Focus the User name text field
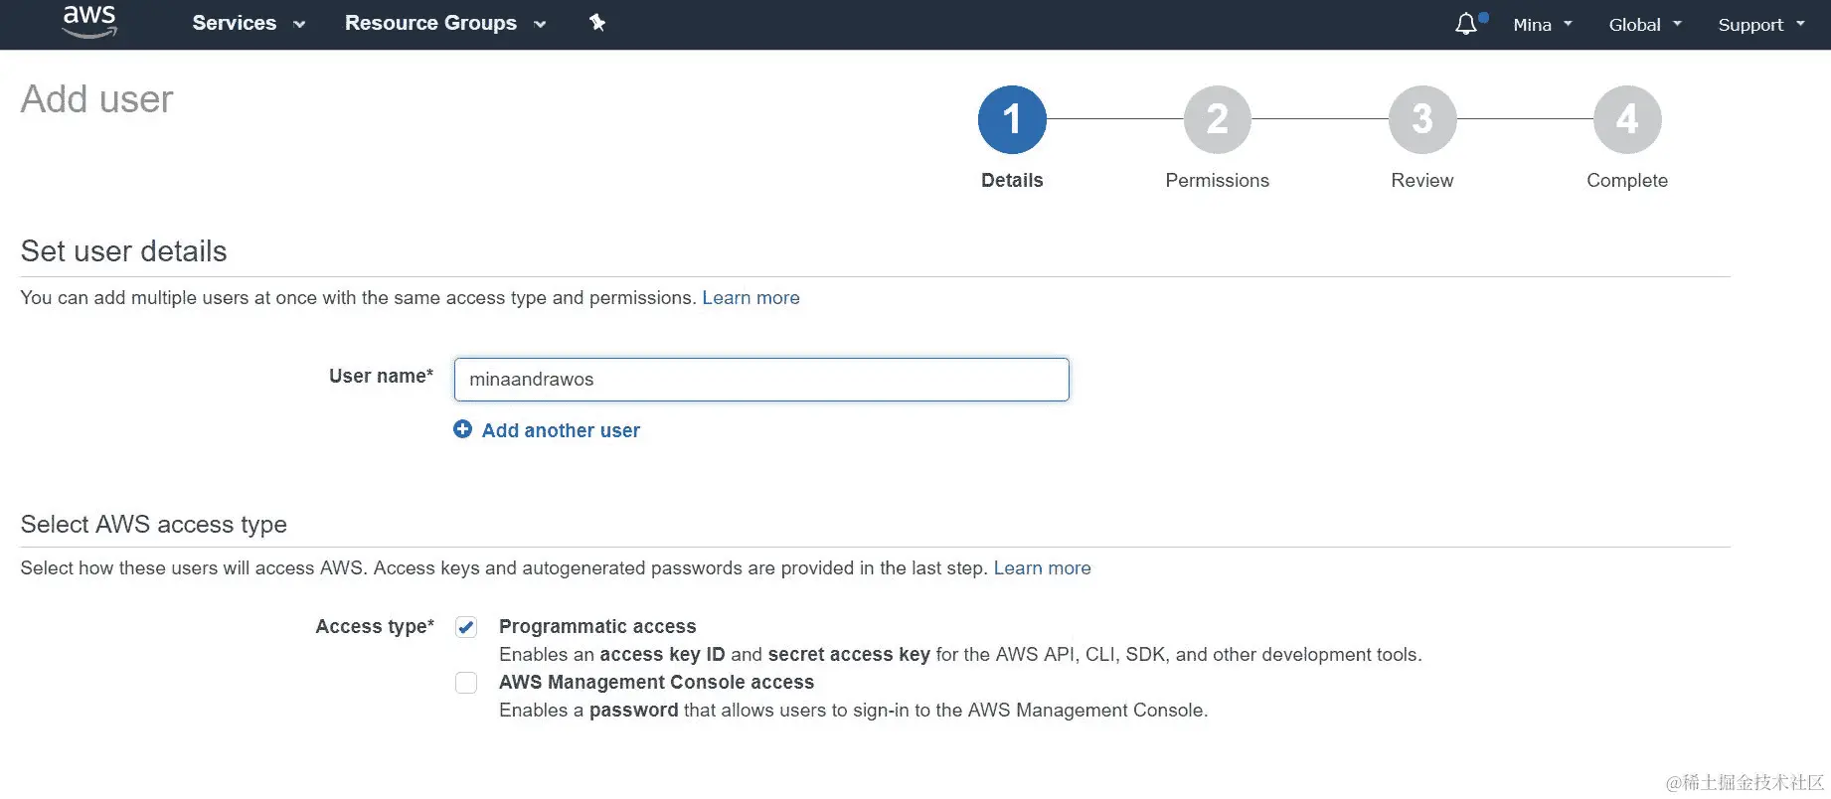This screenshot has width=1831, height=799. [x=761, y=380]
